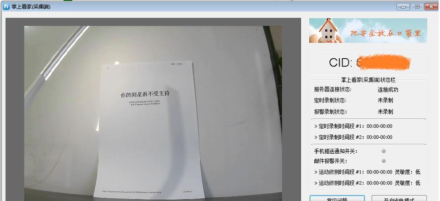The image size is (440, 201).
Task: Click the 掌上看家 app icon in title bar
Action: (x=6, y=7)
